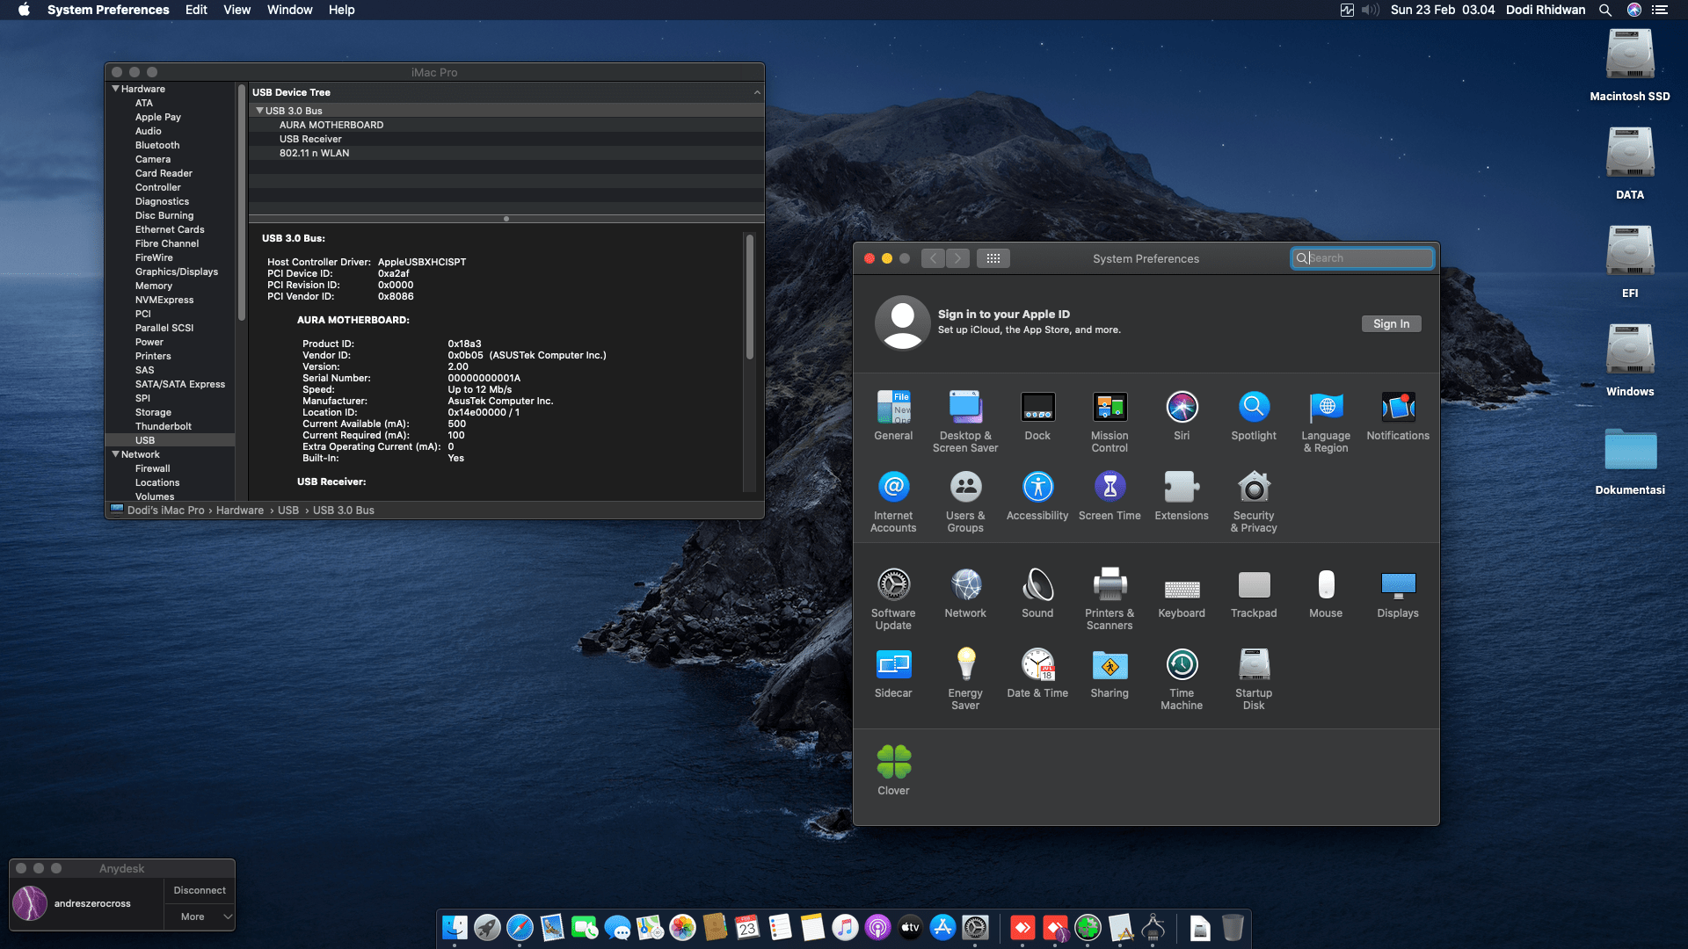Click the Spotlight search icon in menu bar

click(1605, 10)
